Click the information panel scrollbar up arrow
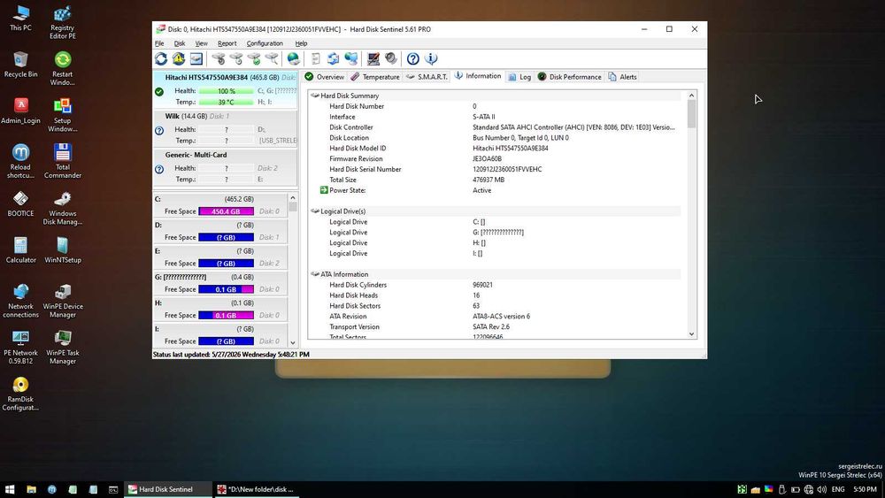The image size is (885, 498). (691, 96)
